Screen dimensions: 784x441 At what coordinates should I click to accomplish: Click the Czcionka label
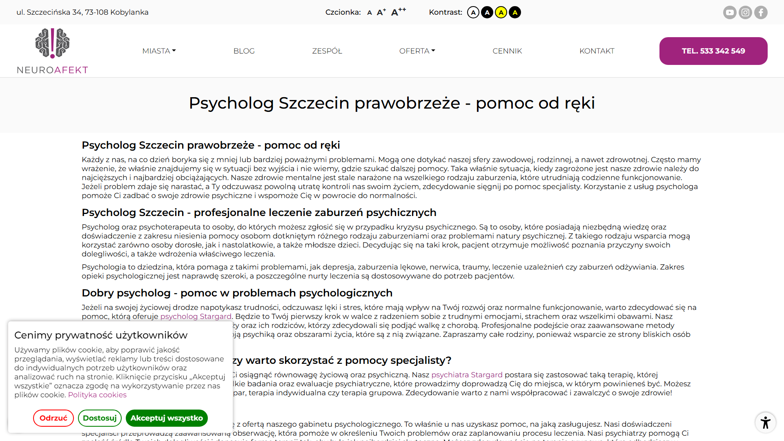(x=343, y=12)
